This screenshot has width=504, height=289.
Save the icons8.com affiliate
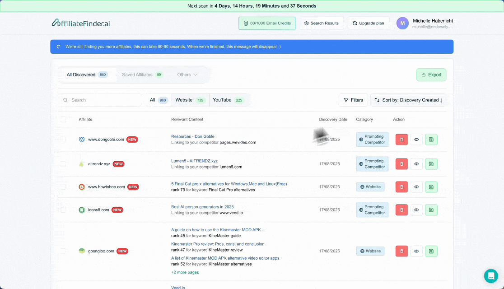[431, 210]
